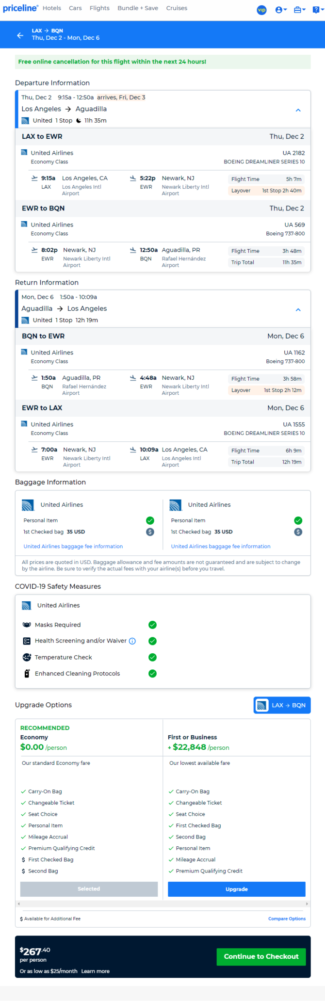Image resolution: width=325 pixels, height=1001 pixels.
Task: Click the upgrade options horizontal scrollbar
Action: click(163, 904)
